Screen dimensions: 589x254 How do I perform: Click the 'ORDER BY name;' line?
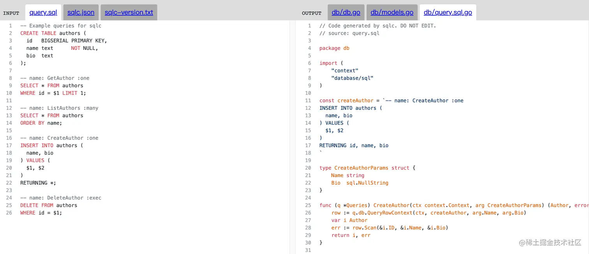coord(41,123)
